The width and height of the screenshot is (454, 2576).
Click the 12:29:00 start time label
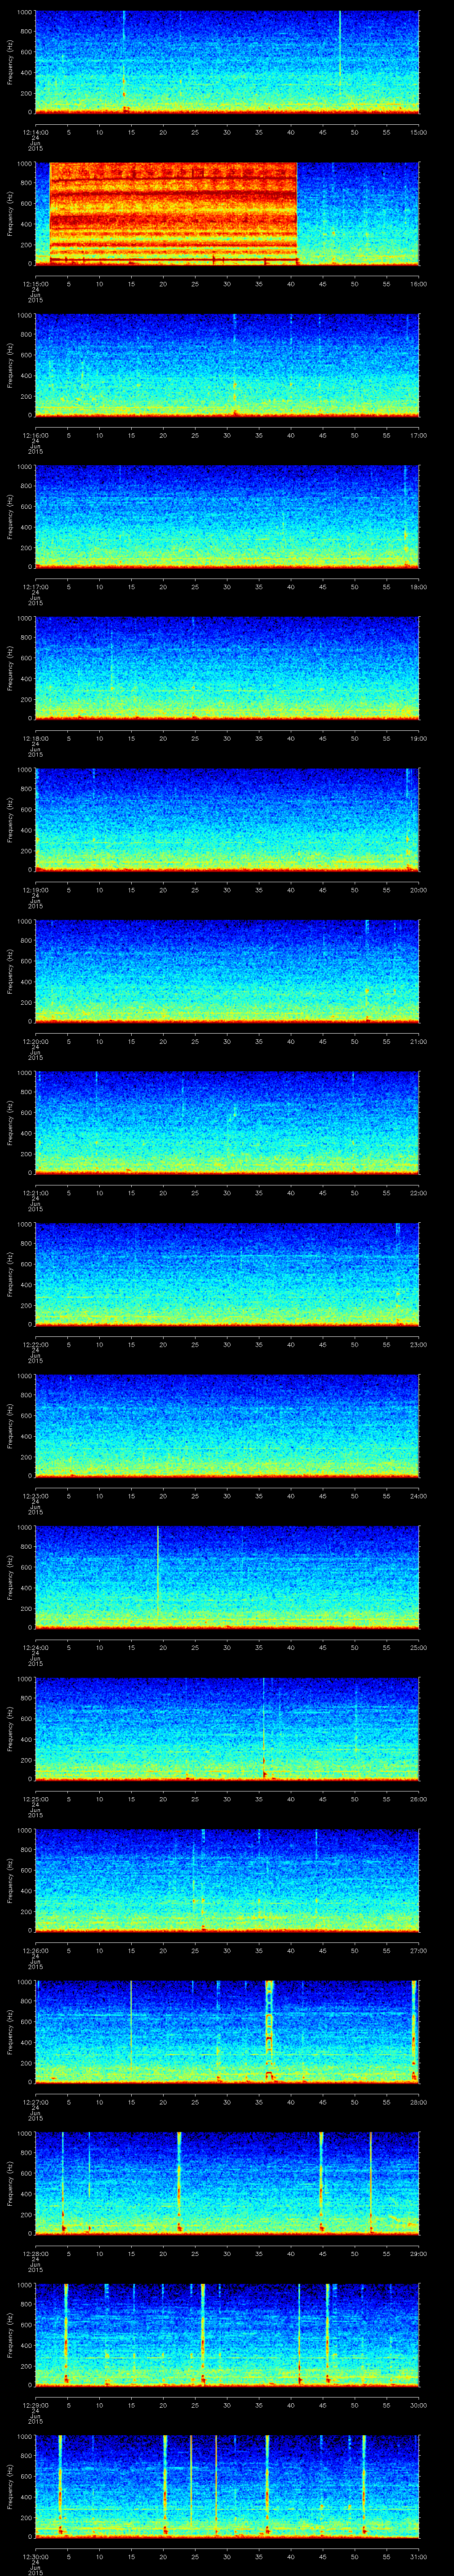[35, 2405]
